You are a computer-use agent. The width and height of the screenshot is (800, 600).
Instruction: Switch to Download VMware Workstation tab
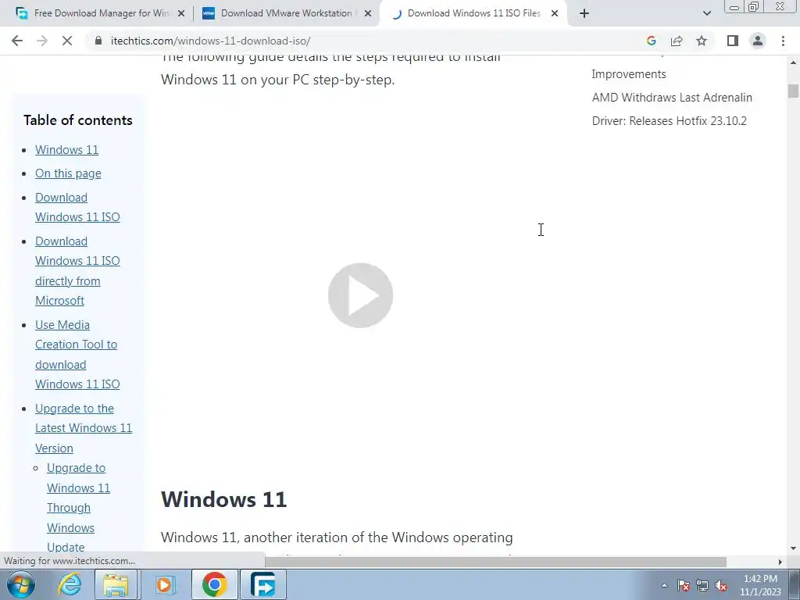tap(286, 13)
